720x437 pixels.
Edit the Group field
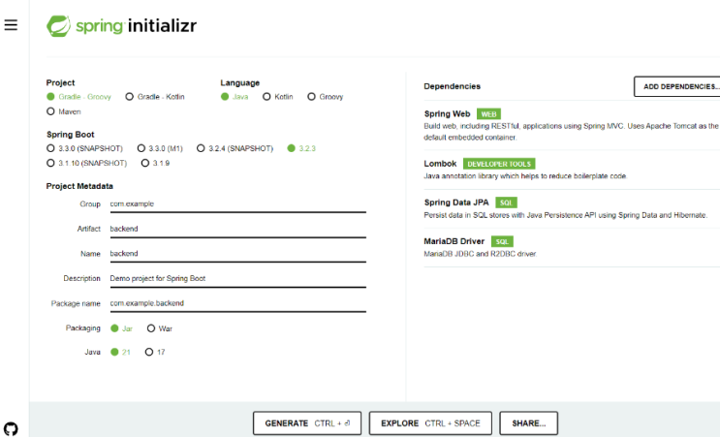pyautogui.click(x=237, y=204)
